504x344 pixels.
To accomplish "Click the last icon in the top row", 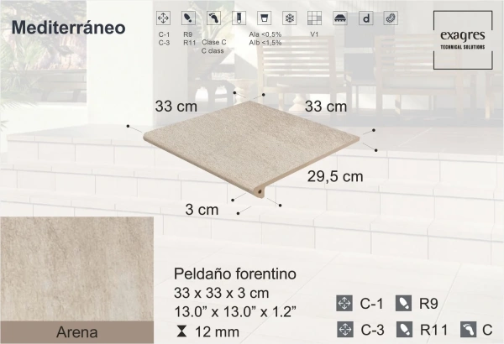I will click(389, 18).
